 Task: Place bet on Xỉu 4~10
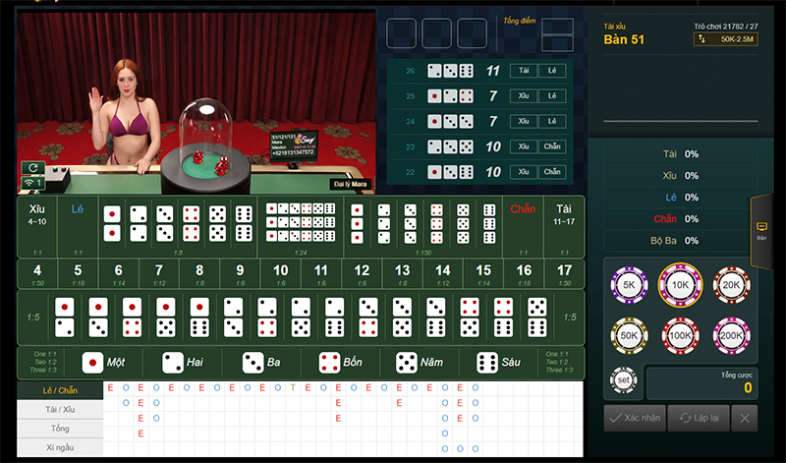37,227
